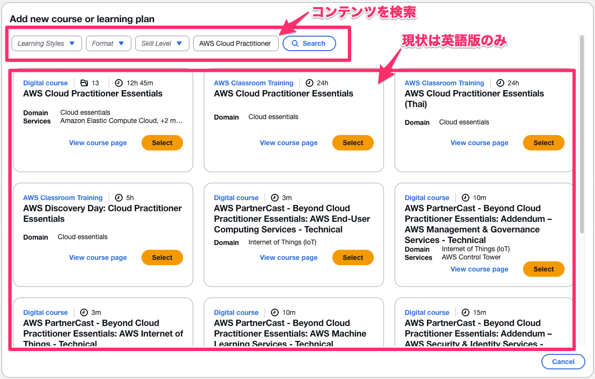595x379 pixels.
Task: Open the Format filter dropdown
Action: [x=109, y=43]
